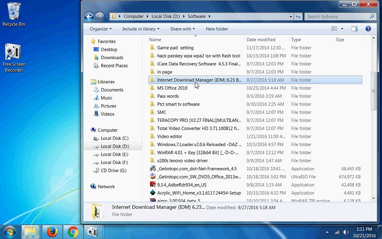Click the Favorites star icon
This screenshot has height=239, width=382.
pos(93,41)
